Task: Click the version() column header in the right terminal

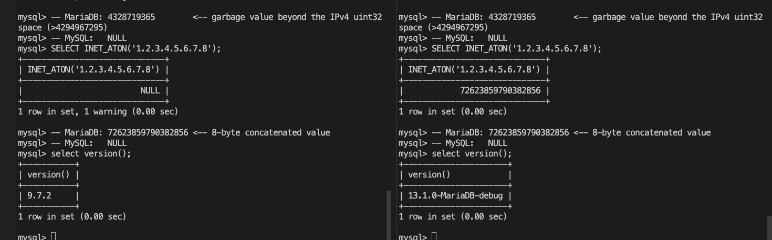Action: 429,174
